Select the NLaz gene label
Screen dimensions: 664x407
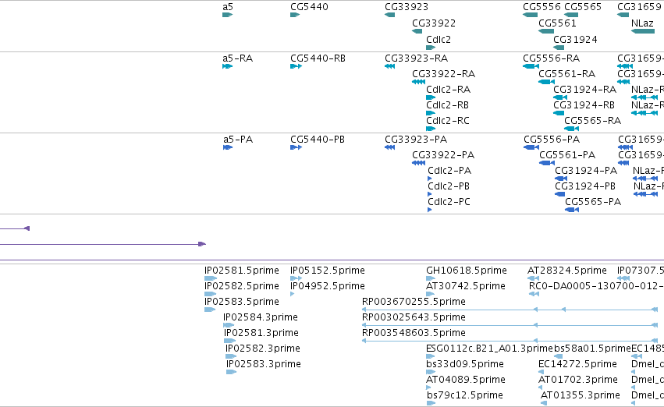click(x=642, y=23)
